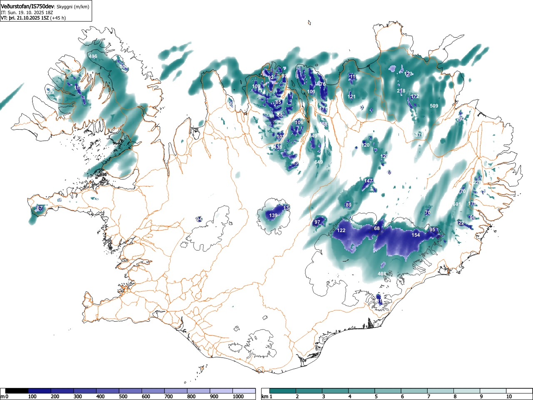Click the 371 visibility value
This screenshot has width=533, height=400.
click(419, 135)
